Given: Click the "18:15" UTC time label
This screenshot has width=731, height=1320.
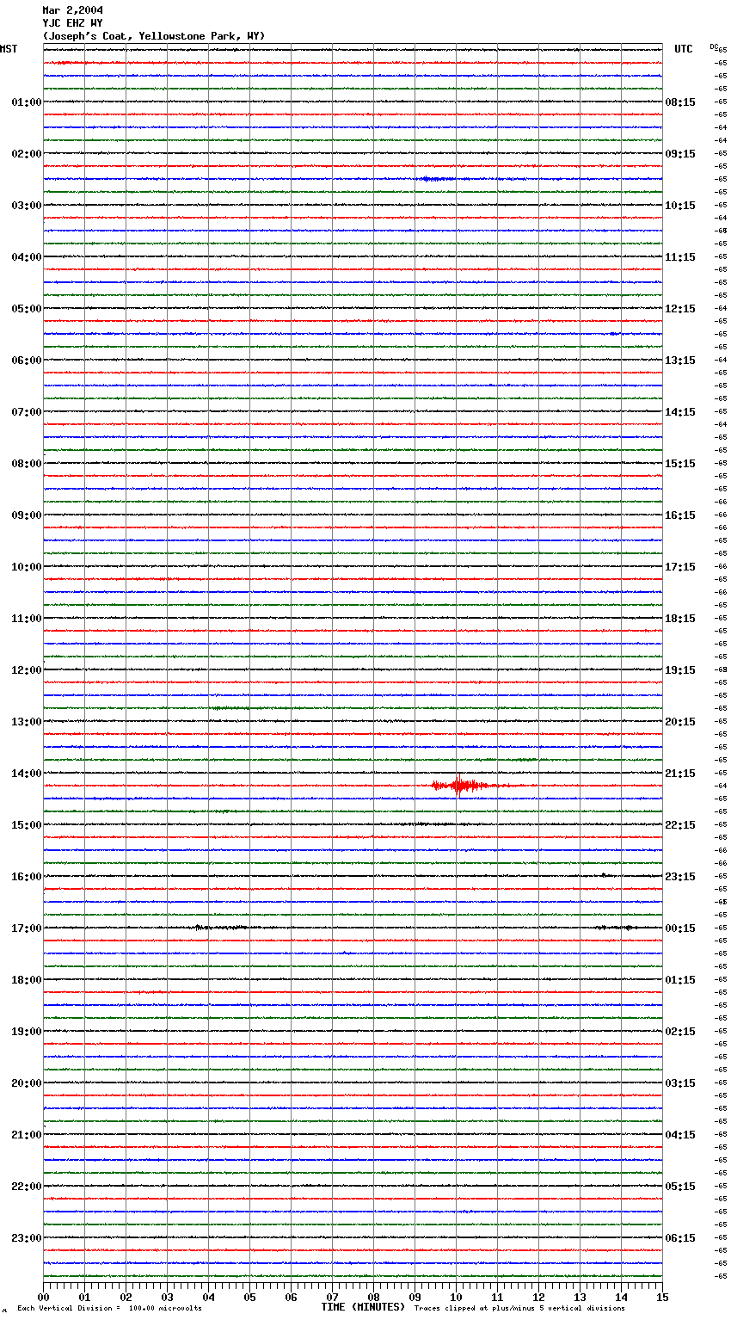Looking at the screenshot, I should click(680, 619).
